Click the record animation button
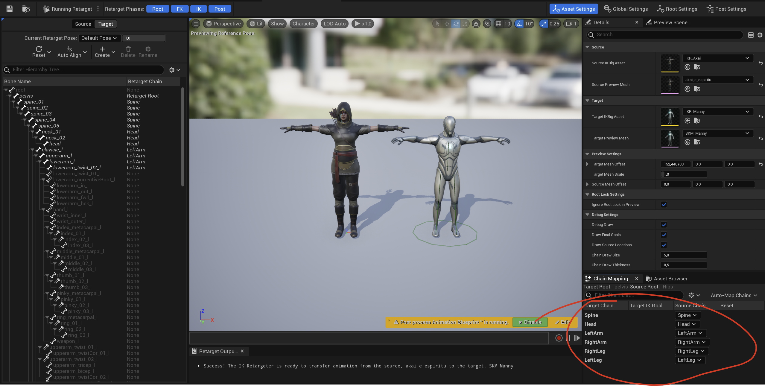 pyautogui.click(x=559, y=338)
